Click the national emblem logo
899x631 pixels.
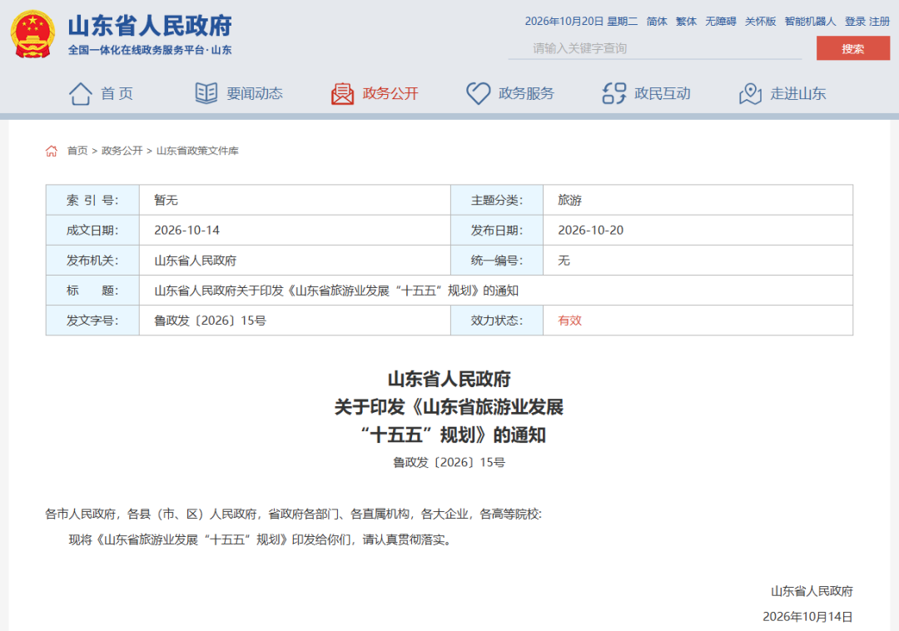pos(32,34)
